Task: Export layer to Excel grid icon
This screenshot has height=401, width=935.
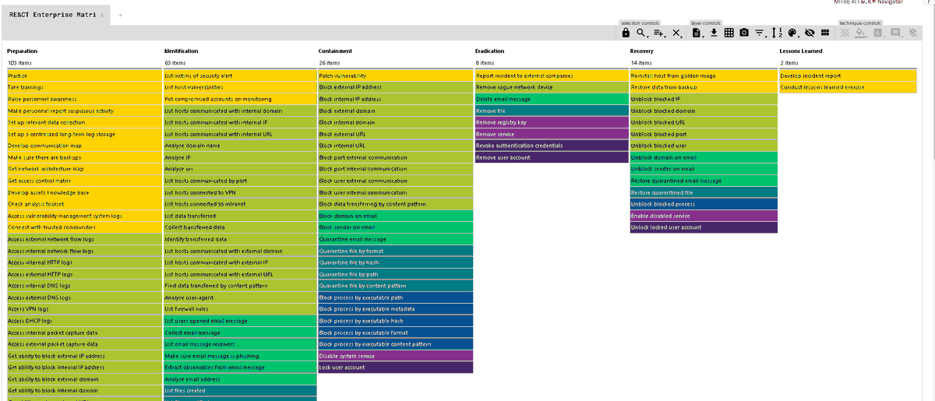Action: tap(729, 33)
